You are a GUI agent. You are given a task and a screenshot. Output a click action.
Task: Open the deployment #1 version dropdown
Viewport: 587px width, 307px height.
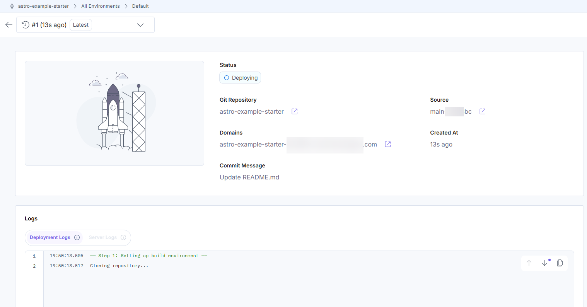coord(85,25)
